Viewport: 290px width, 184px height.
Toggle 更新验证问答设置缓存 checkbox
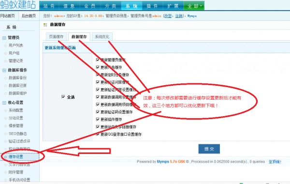click(98, 90)
